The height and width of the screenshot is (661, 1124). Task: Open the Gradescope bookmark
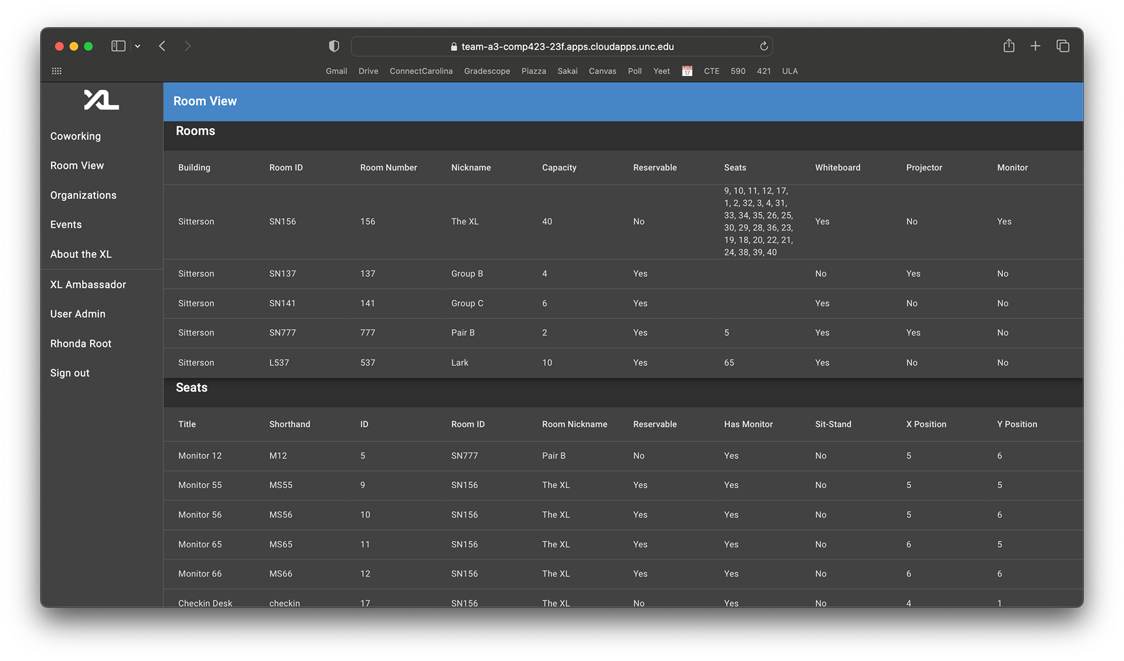click(486, 71)
